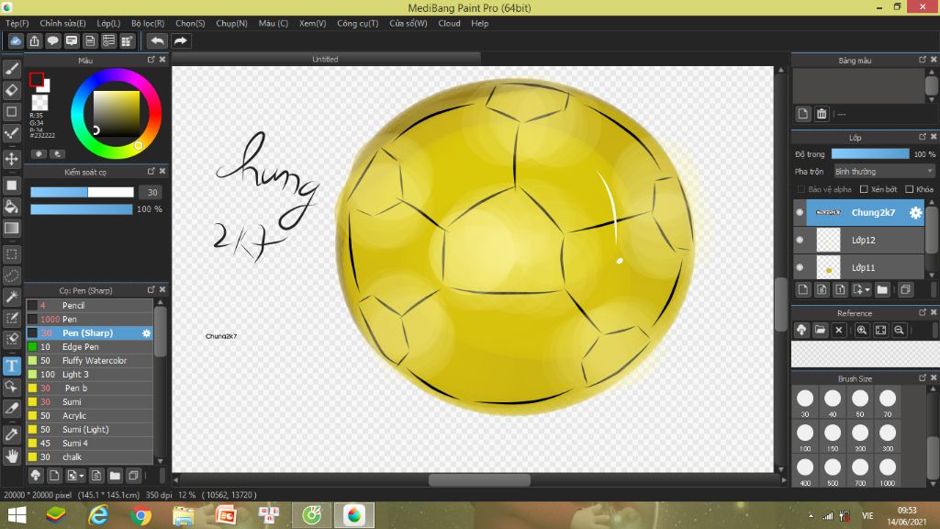Create a layer folder in Lớp panel
940x529 pixels.
point(882,289)
